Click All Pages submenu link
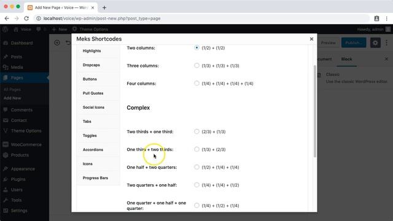Image resolution: width=393 pixels, height=221 pixels. (12, 90)
